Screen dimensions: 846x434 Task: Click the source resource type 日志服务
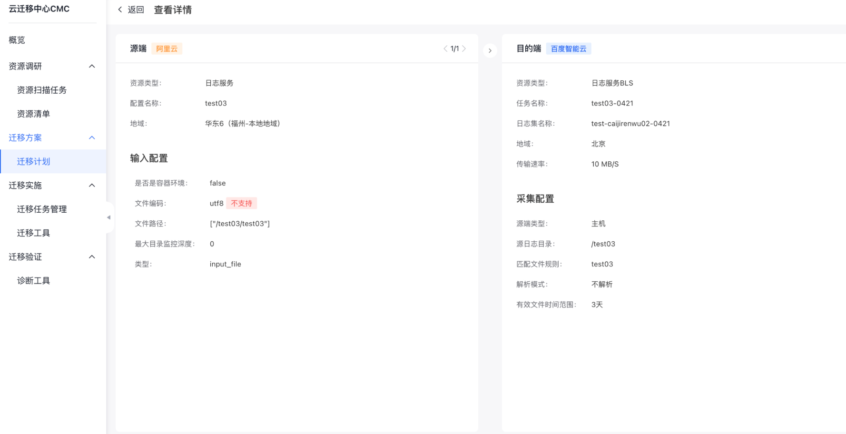click(219, 83)
